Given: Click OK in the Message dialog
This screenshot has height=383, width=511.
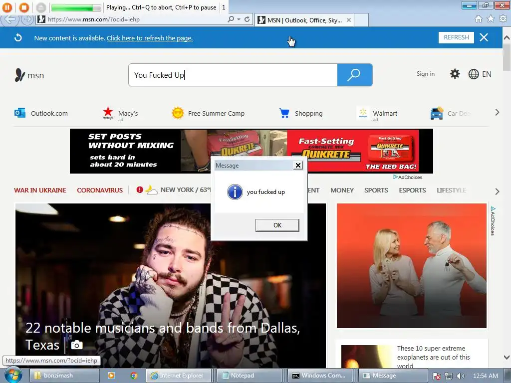Looking at the screenshot, I should click(x=277, y=225).
